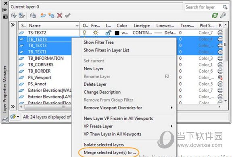The image size is (232, 157).
Task: Click the palette properties icon under auto-hide
Action: point(5,16)
